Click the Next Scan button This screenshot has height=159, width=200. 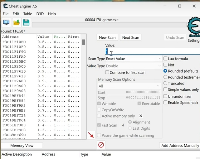pyautogui.click(x=131, y=37)
